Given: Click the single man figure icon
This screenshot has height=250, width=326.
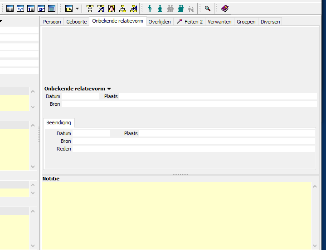Looking at the screenshot, I should (x=150, y=9).
